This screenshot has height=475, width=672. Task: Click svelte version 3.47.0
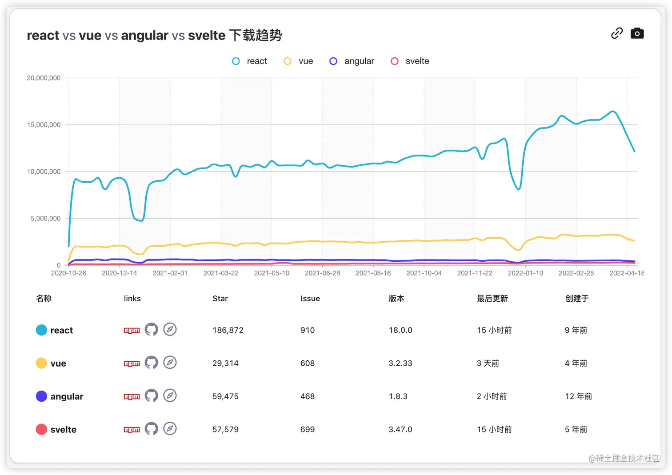[400, 430]
